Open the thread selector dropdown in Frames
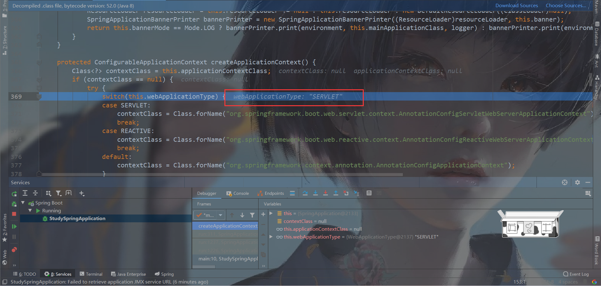 point(220,215)
